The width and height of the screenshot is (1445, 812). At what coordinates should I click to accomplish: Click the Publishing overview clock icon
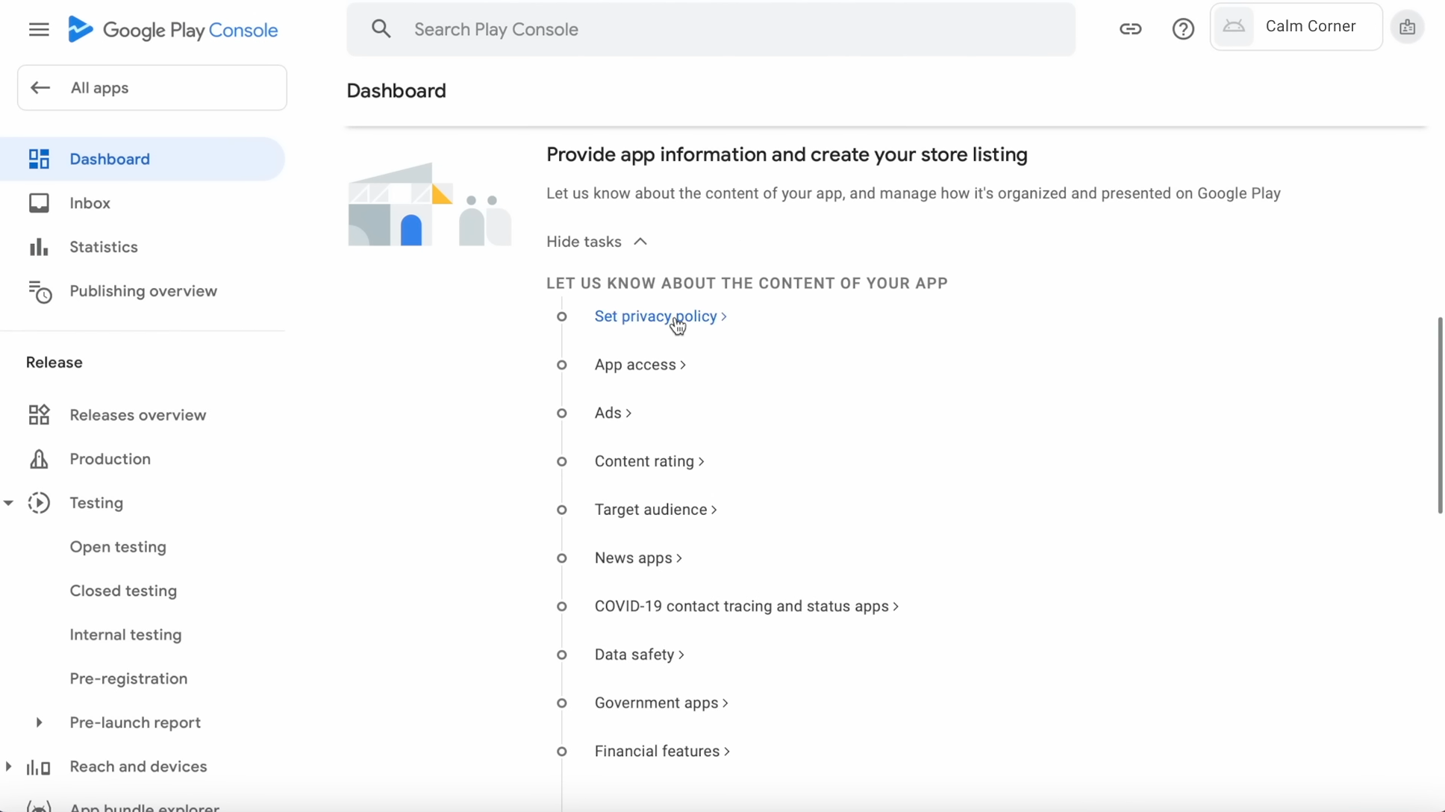click(x=40, y=292)
